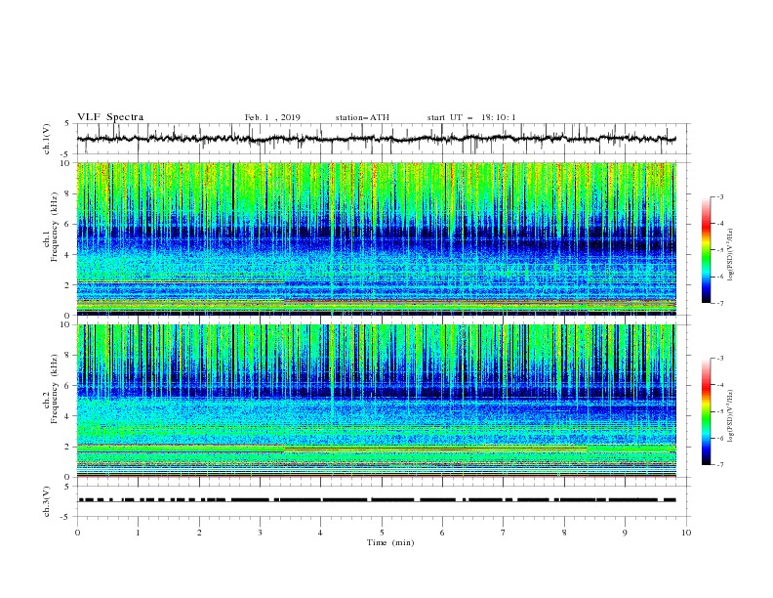Select the ch.2 spectrogram color bar
Image resolution: width=773 pixels, height=598 pixels.
pyautogui.click(x=706, y=411)
